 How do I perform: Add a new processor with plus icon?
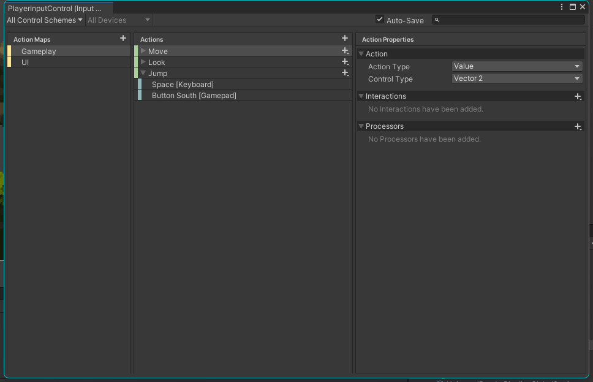[578, 127]
